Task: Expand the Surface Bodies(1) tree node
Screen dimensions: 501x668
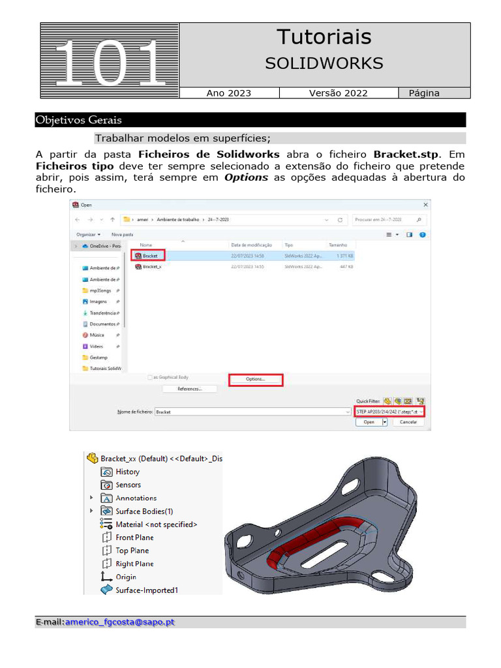Action: coord(91,511)
